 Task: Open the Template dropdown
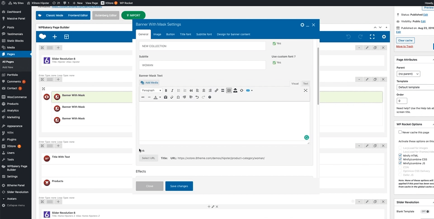[x=415, y=87]
